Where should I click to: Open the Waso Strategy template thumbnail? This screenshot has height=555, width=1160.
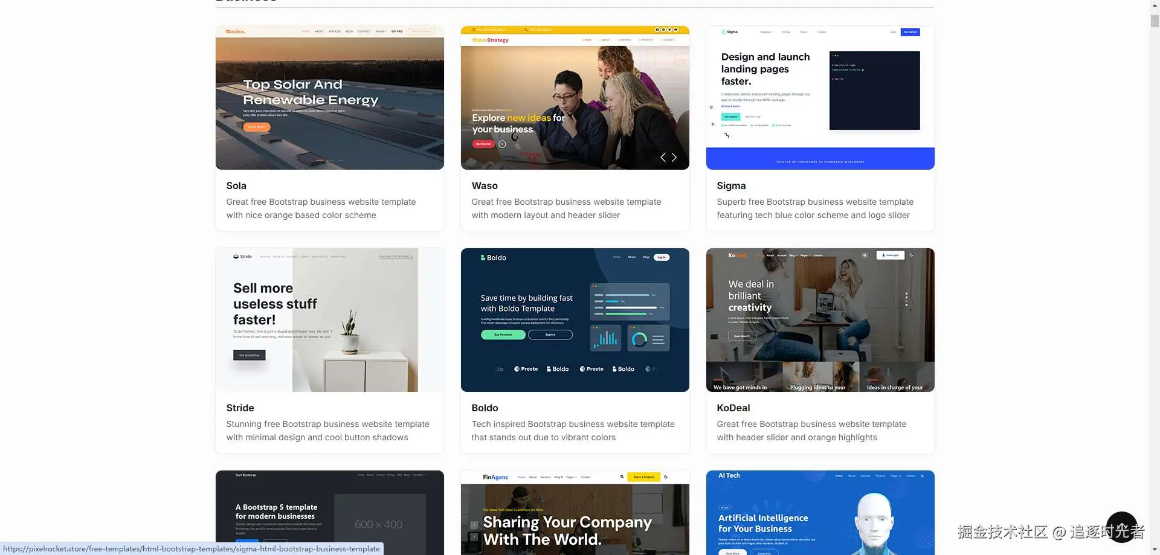pyautogui.click(x=575, y=98)
